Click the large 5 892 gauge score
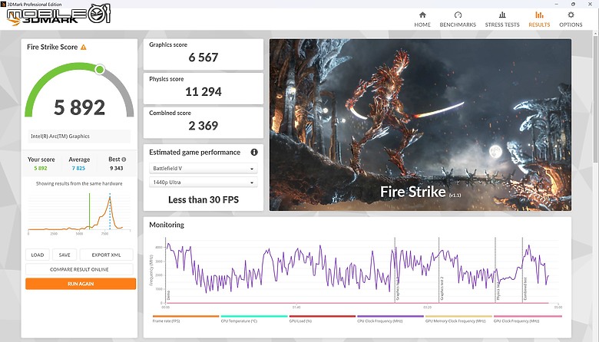Image resolution: width=599 pixels, height=342 pixels. click(x=79, y=107)
